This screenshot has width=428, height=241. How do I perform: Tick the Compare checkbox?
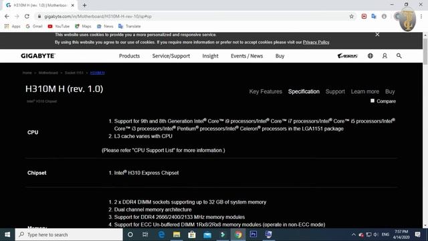[372, 101]
